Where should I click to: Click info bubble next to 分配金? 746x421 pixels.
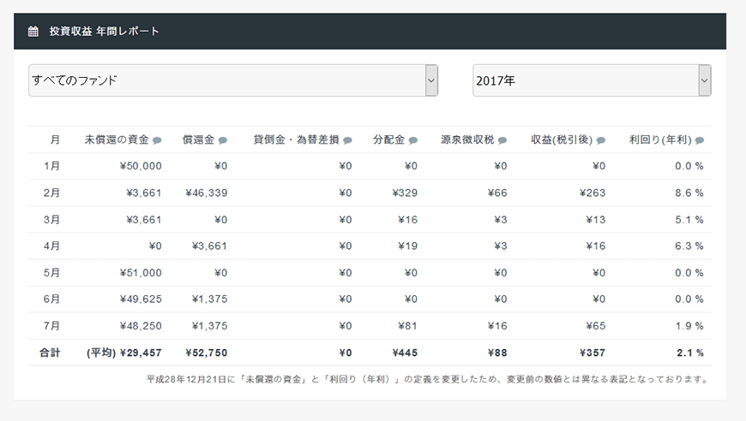(413, 140)
